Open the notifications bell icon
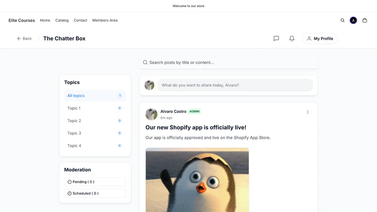This screenshot has height=212, width=377. [292, 39]
